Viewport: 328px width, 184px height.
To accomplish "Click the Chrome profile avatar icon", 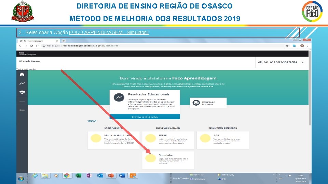I will 302,46.
